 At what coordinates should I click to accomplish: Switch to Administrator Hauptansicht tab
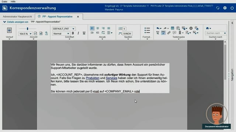point(17,16)
